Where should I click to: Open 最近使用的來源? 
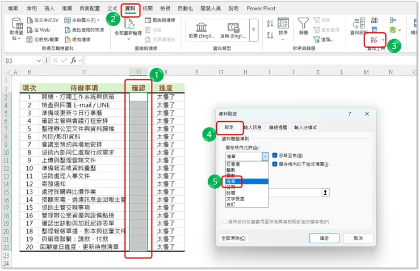[85, 30]
